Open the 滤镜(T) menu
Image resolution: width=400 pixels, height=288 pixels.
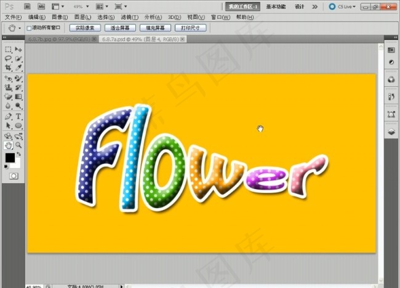130,17
